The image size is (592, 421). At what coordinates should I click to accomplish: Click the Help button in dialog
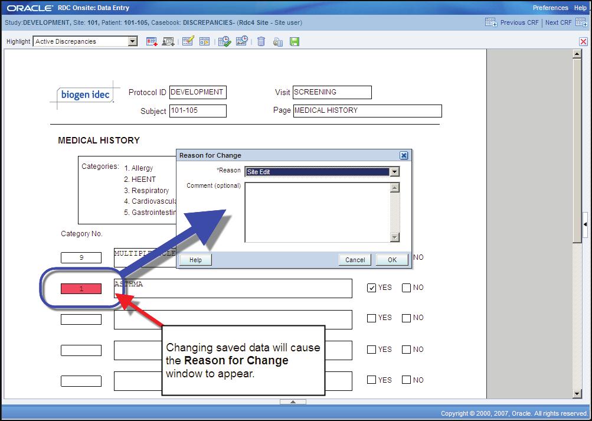click(195, 260)
